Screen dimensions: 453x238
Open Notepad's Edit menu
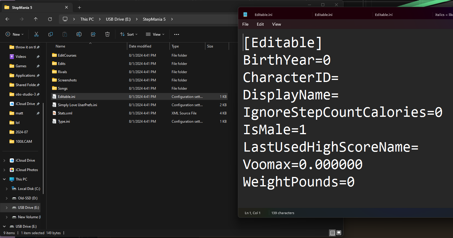pyautogui.click(x=260, y=24)
